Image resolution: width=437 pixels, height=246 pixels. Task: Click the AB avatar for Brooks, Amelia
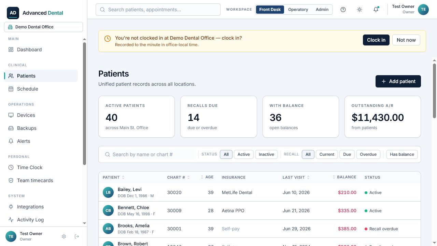click(x=108, y=229)
